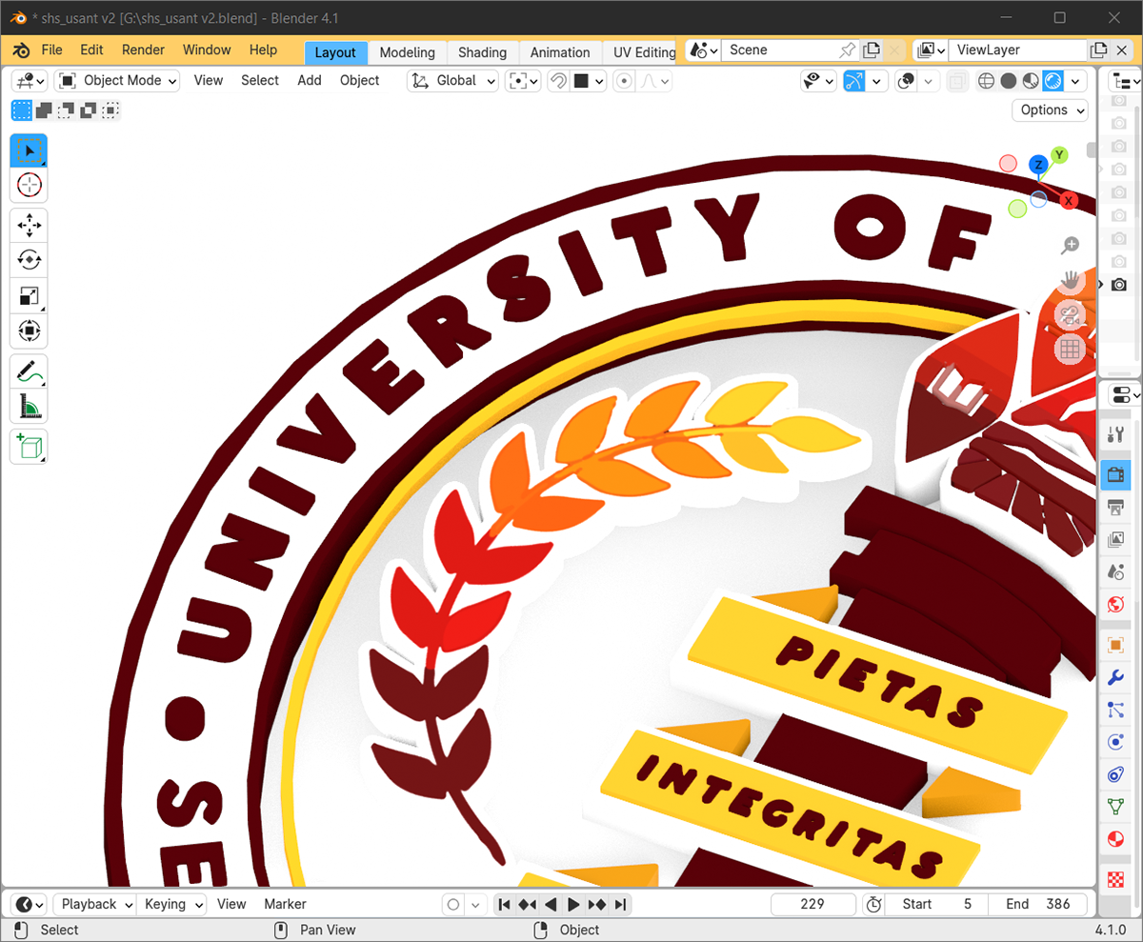Switch perspective/orthographic with grid gizmo

pos(1070,349)
